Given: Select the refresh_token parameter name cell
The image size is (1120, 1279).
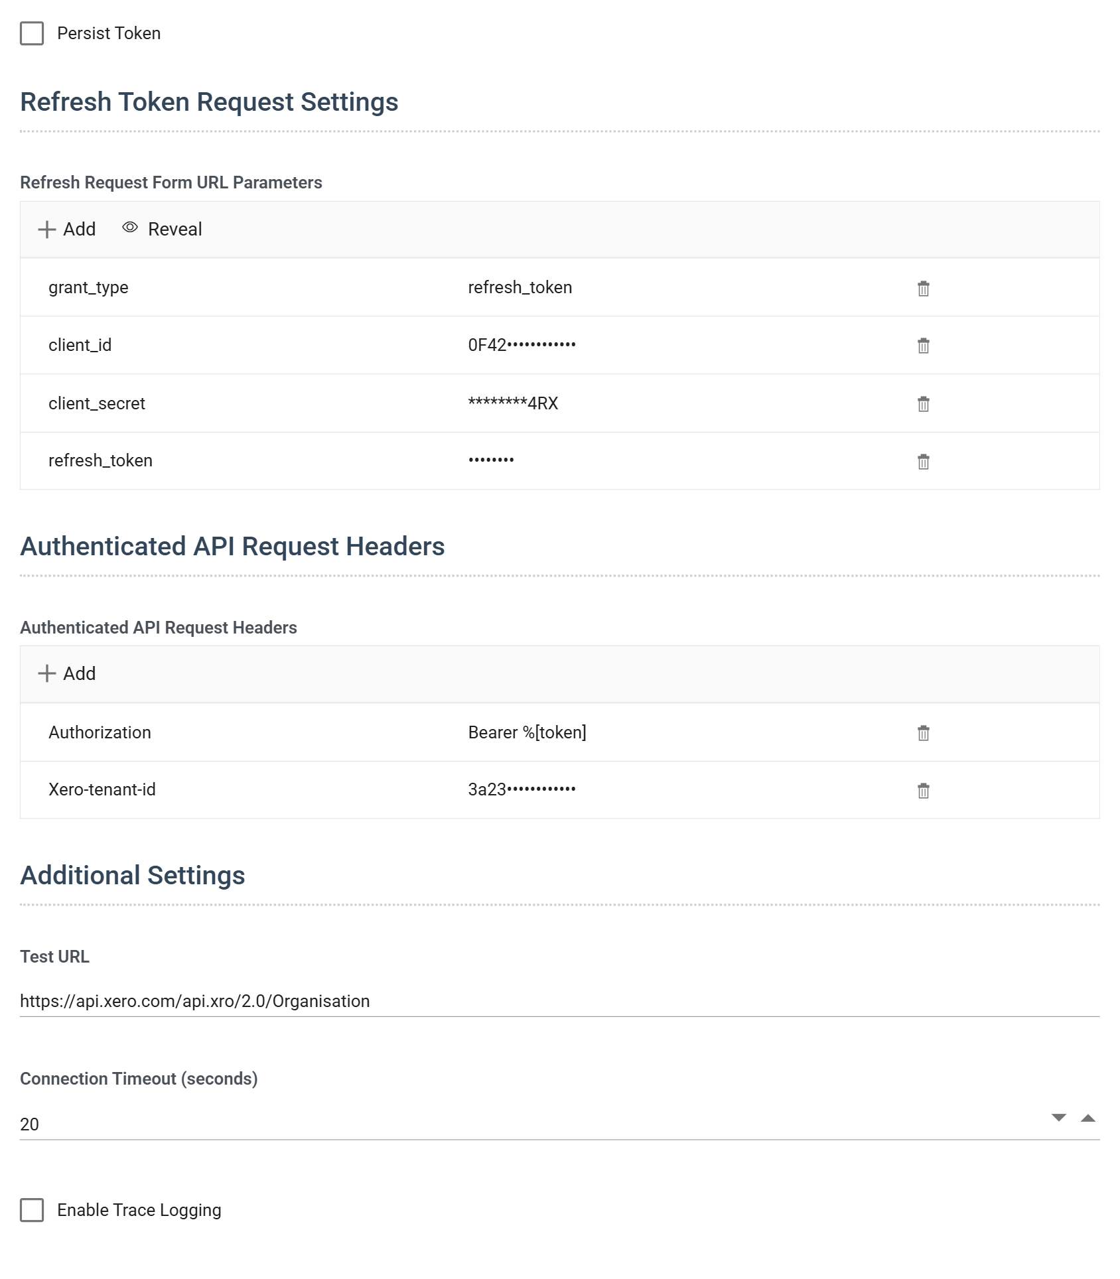Looking at the screenshot, I should click(x=100, y=460).
